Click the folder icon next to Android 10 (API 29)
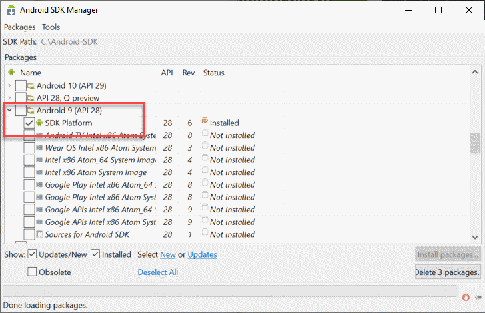 click(x=31, y=85)
